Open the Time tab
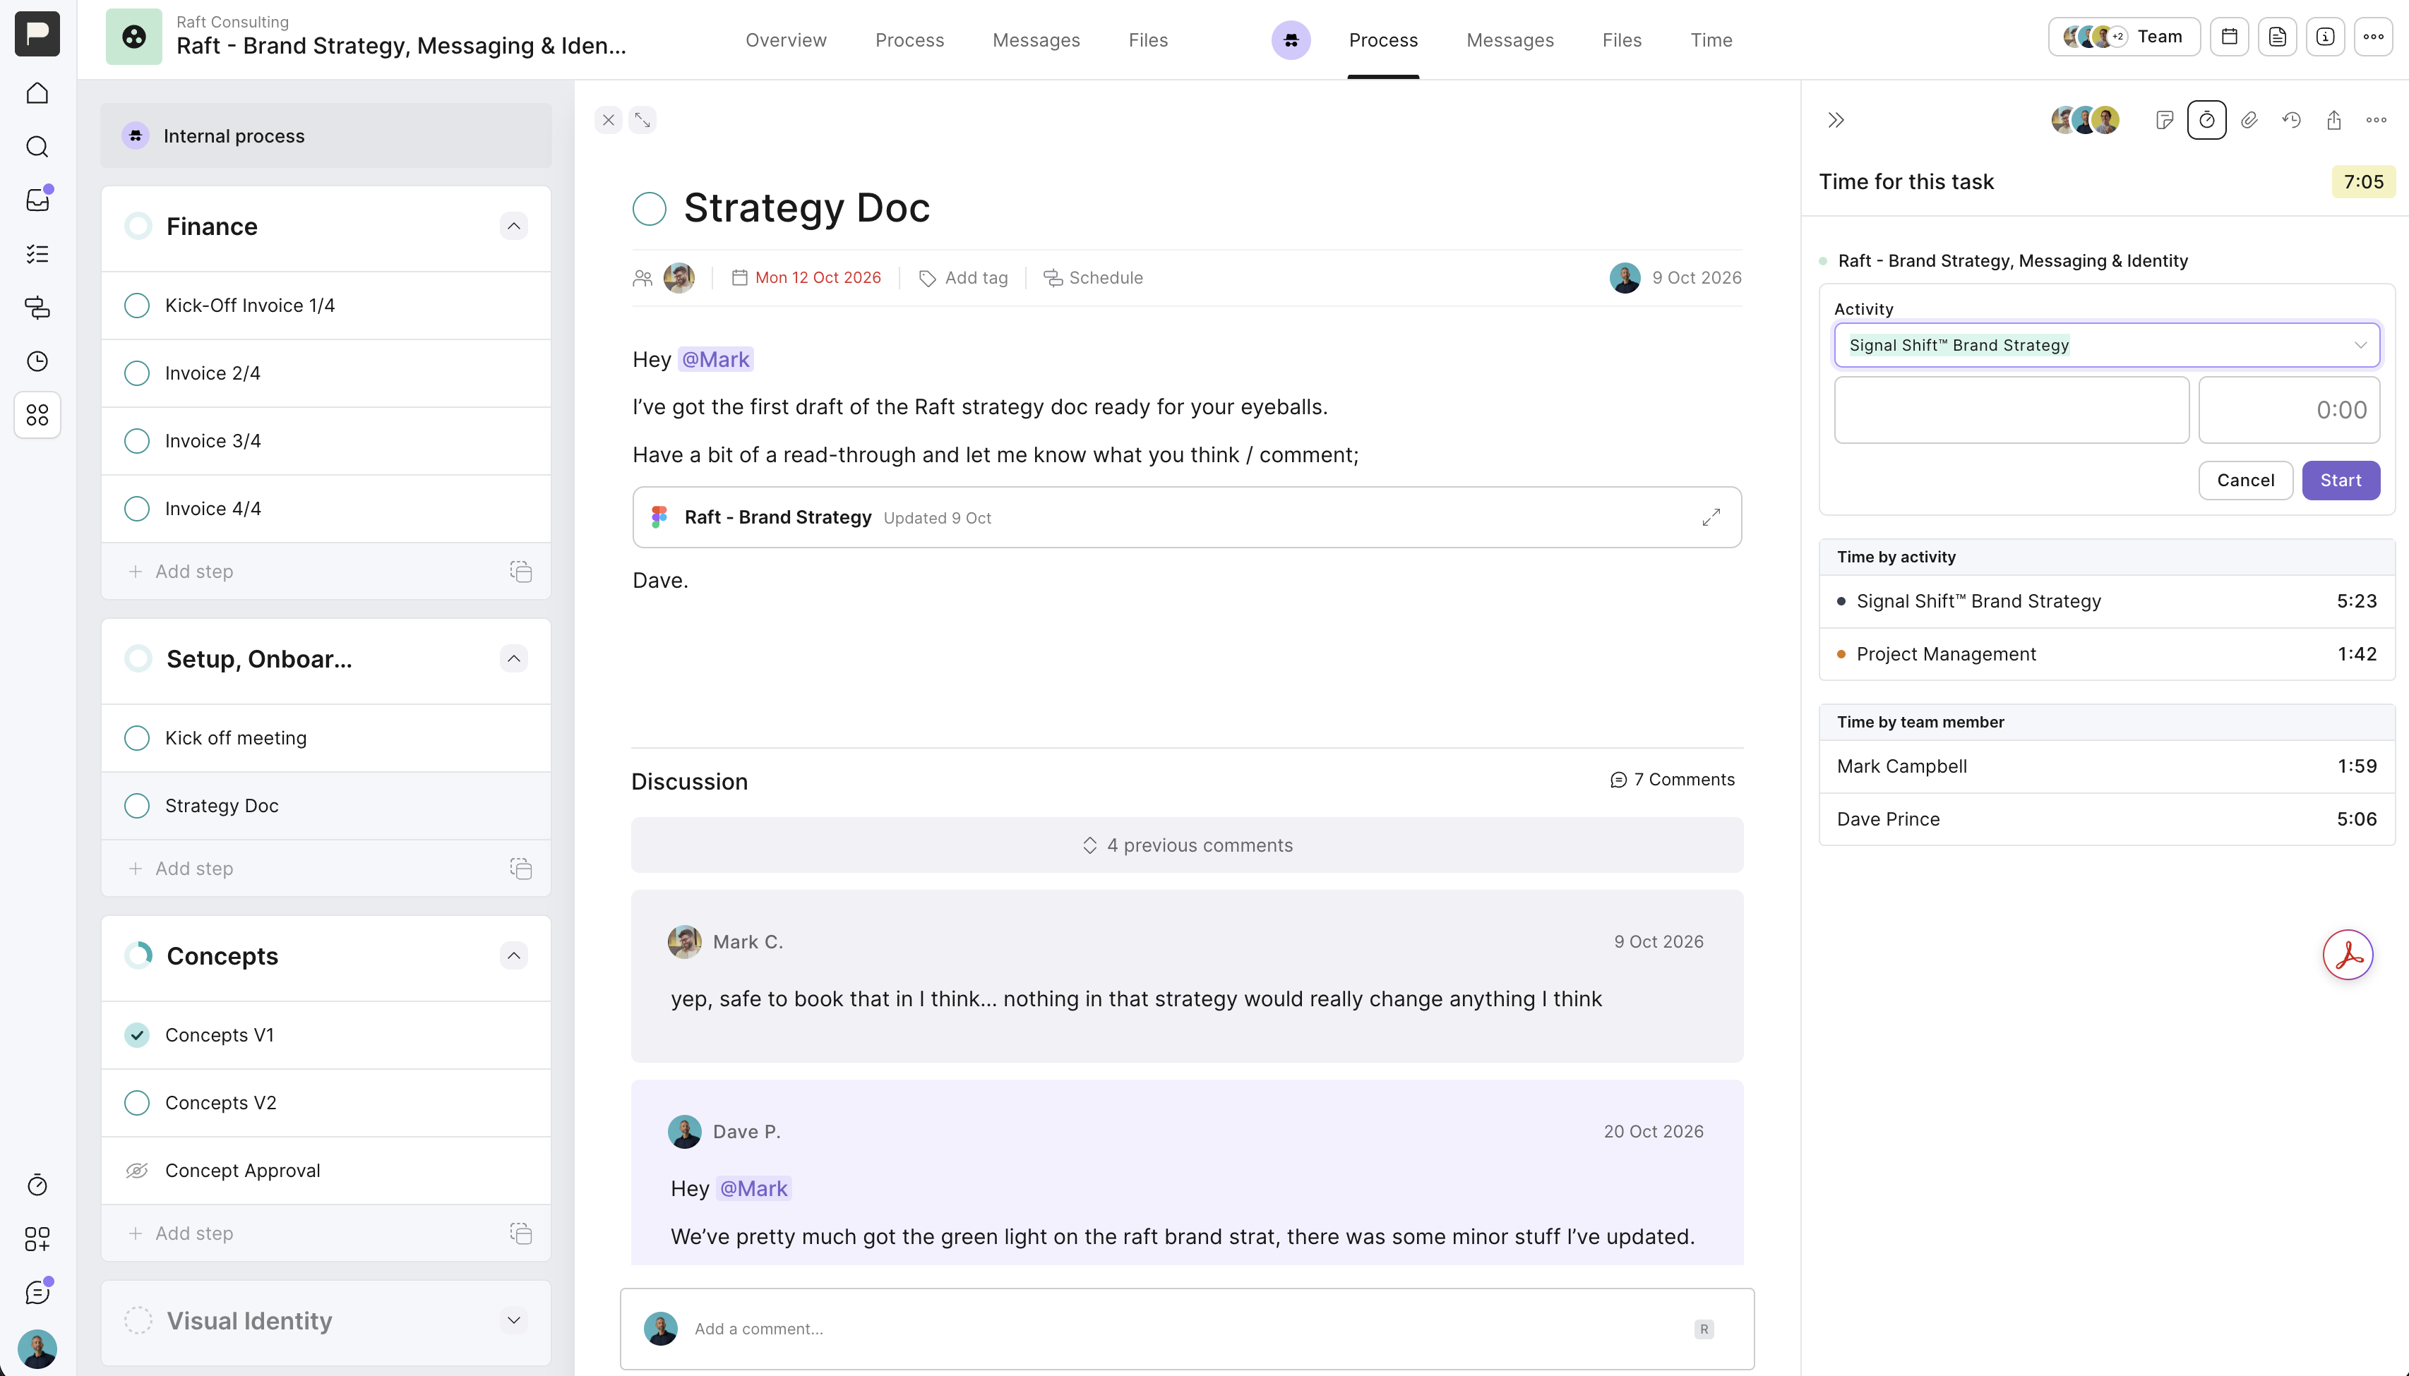The height and width of the screenshot is (1376, 2409). [1711, 40]
